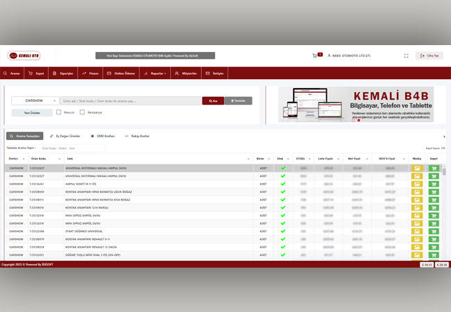Open media for AMPUL SOKETİ H 11 row
The height and width of the screenshot is (312, 451).
417,184
